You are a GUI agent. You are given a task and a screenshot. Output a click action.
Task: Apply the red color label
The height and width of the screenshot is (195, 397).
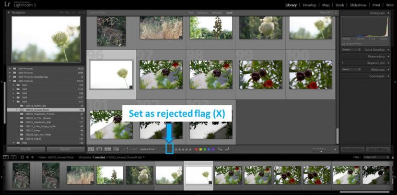pos(196,149)
